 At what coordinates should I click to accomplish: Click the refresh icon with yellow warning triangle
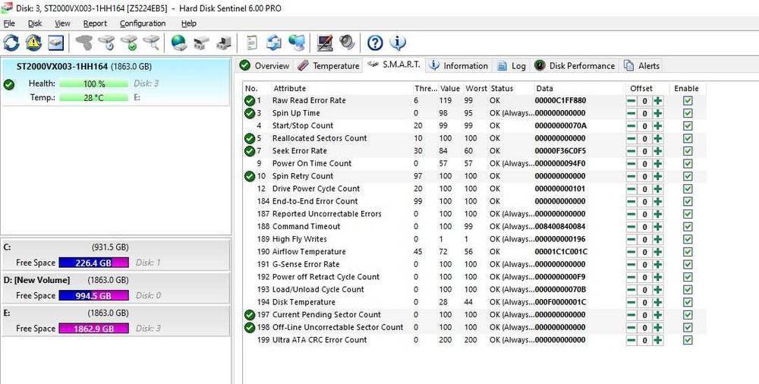[x=33, y=42]
